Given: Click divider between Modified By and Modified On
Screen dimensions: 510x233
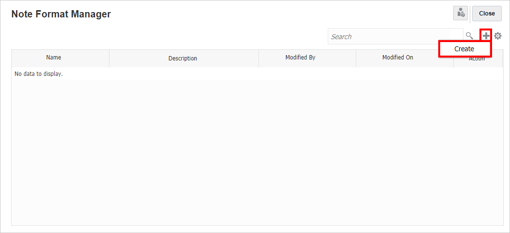Looking at the screenshot, I should coord(356,58).
